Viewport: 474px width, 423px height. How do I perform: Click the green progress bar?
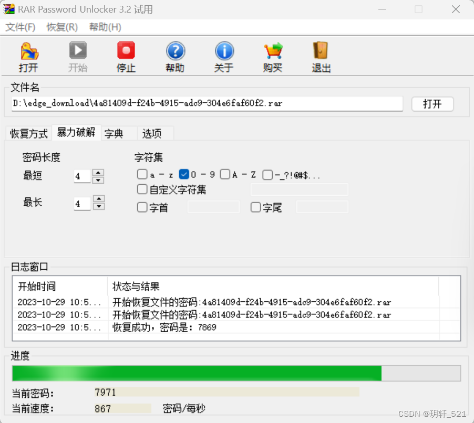(x=236, y=373)
